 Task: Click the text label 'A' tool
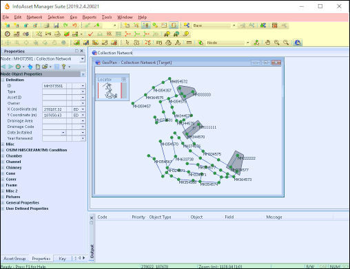click(x=178, y=43)
